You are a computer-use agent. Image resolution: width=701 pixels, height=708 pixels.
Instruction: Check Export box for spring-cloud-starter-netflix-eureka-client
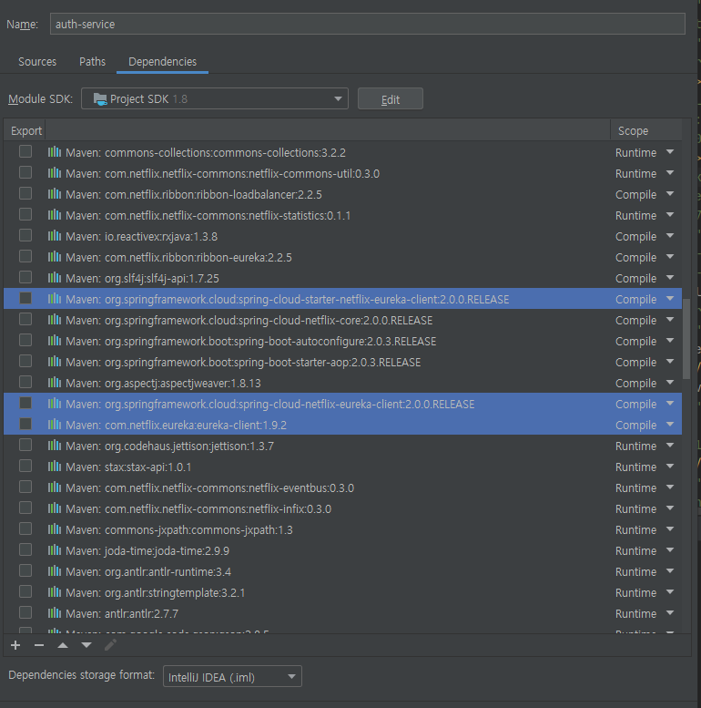coord(25,298)
